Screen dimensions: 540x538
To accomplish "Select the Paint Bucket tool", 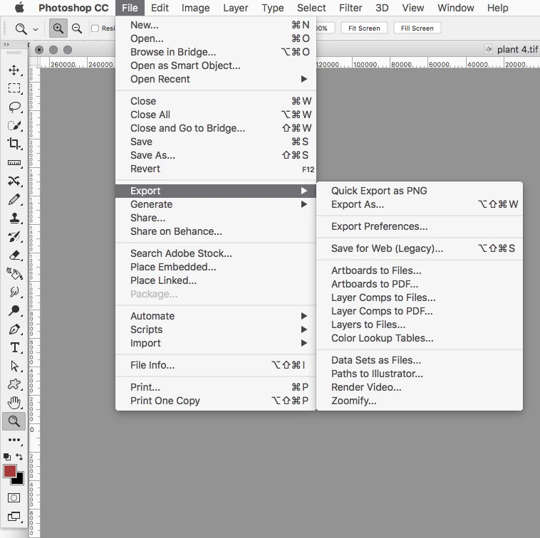I will pos(14,273).
